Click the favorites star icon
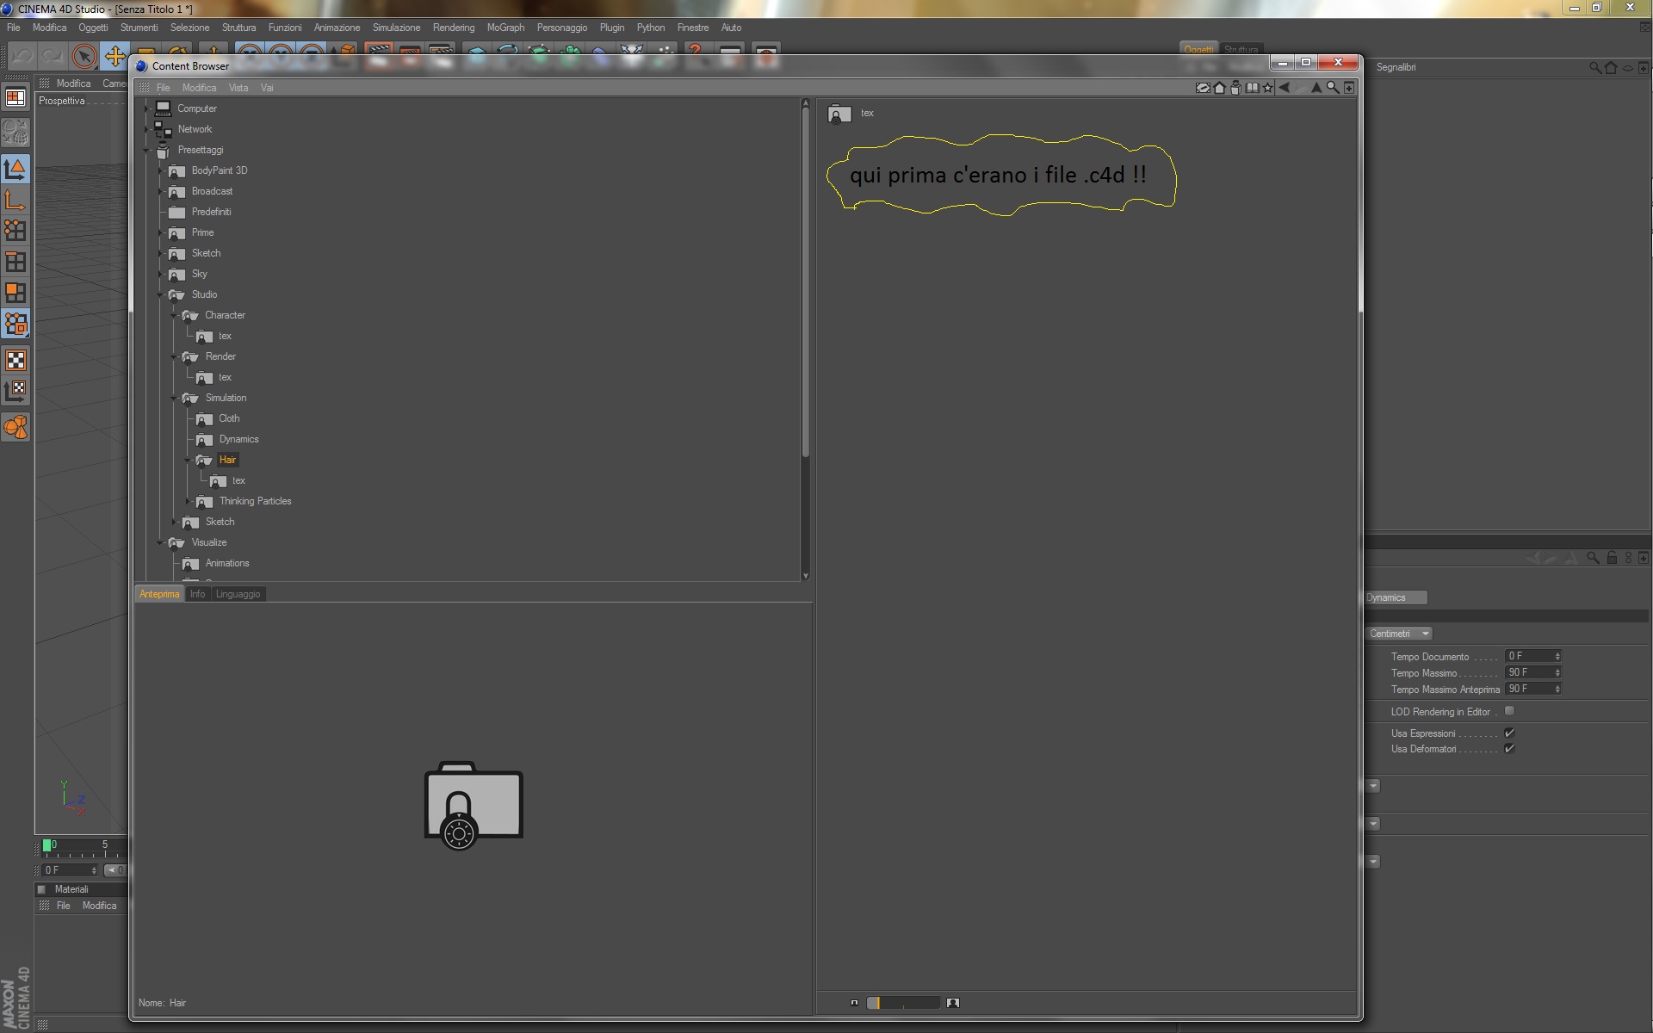The image size is (1653, 1033). [x=1267, y=88]
